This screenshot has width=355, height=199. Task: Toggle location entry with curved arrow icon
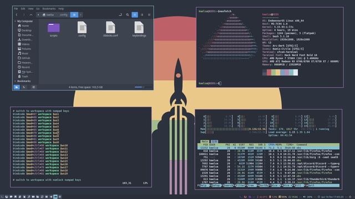coord(120,15)
